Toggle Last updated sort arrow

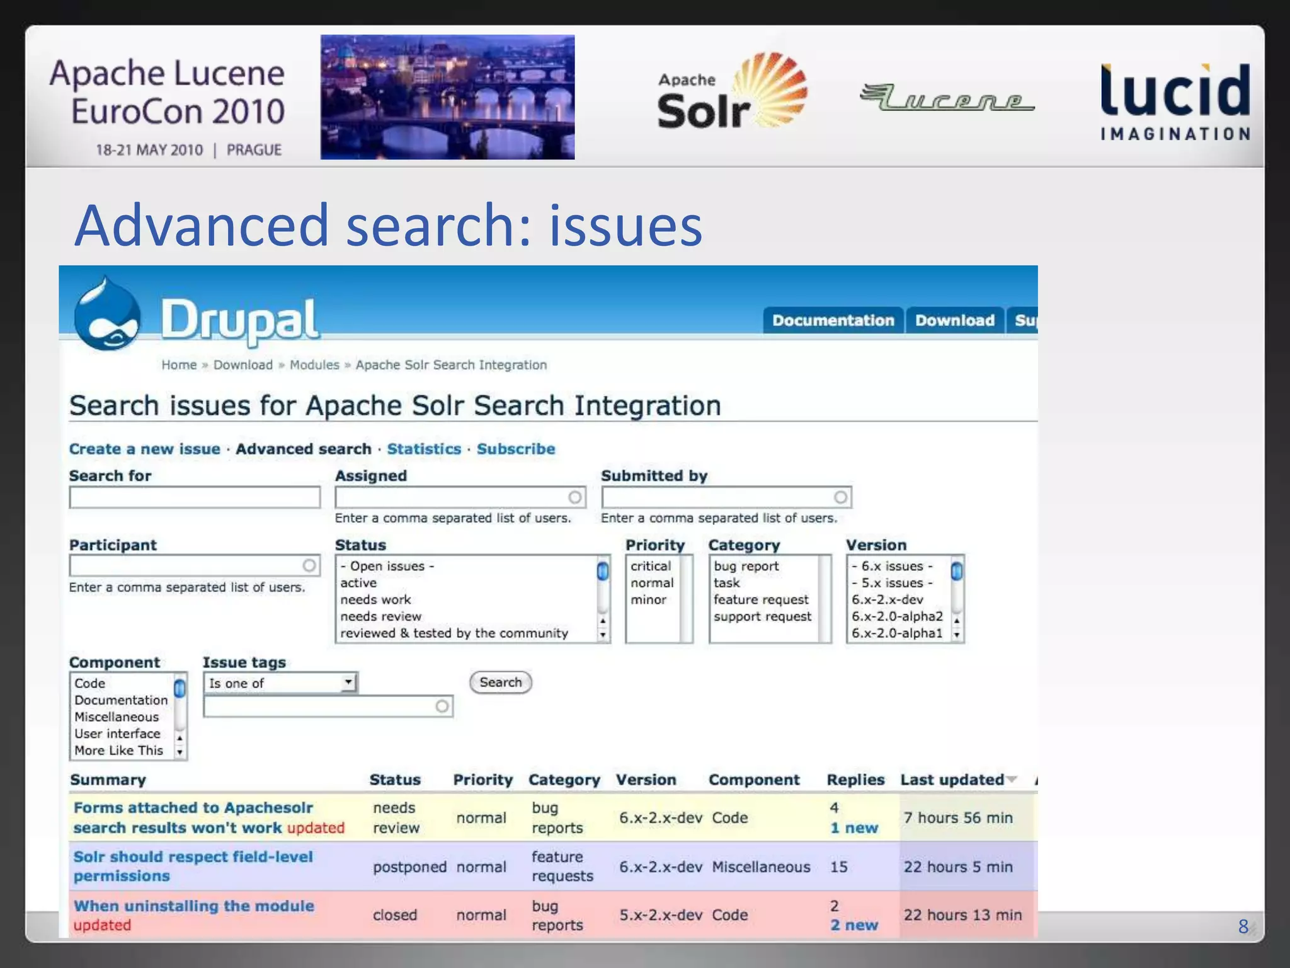coord(1012,780)
